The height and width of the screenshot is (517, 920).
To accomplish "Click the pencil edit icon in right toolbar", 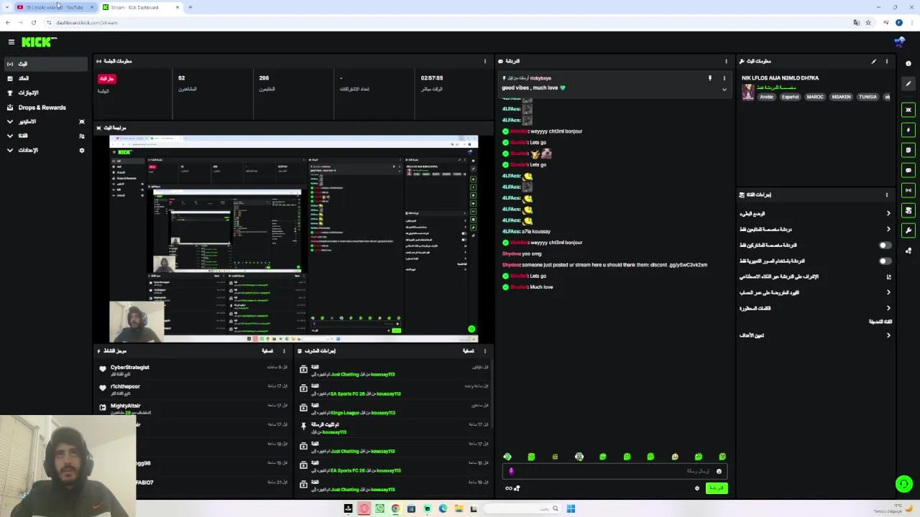I will [908, 84].
